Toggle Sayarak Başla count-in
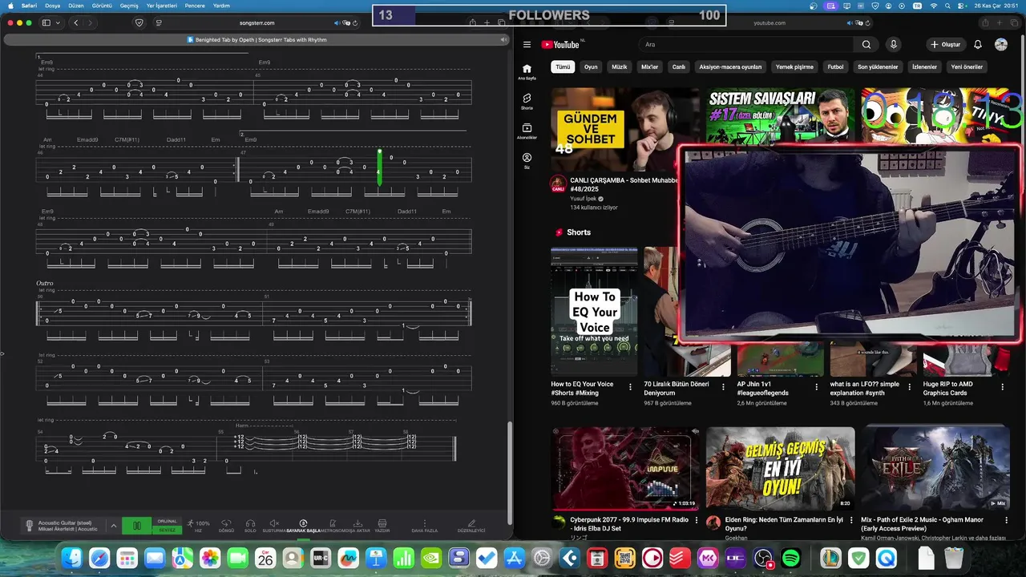The image size is (1026, 577). click(303, 526)
